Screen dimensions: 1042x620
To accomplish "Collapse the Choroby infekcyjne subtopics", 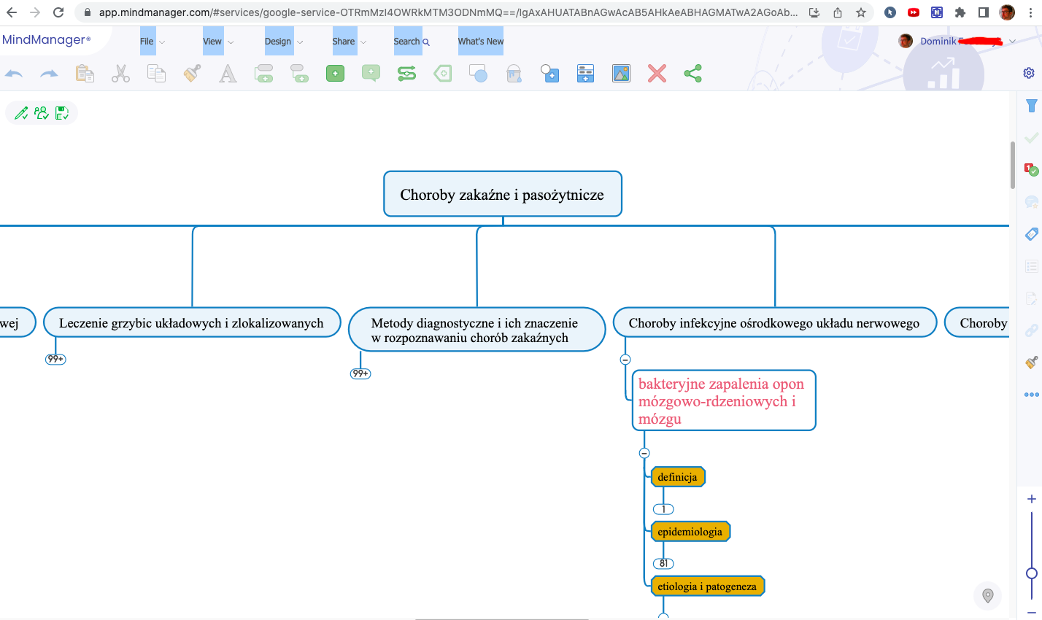I will (625, 360).
